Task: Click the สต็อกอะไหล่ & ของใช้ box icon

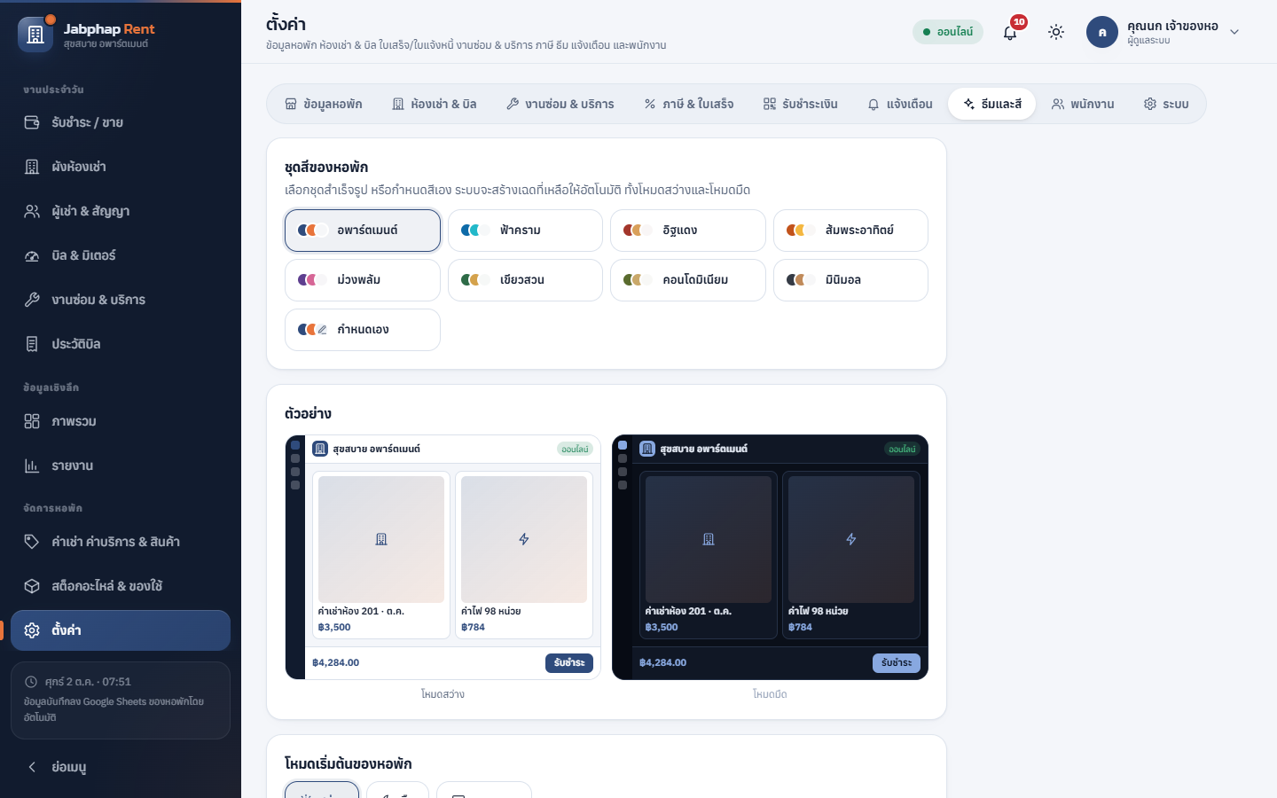Action: [x=32, y=586]
